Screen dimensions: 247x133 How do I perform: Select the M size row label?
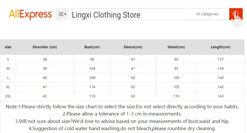pos(8,69)
